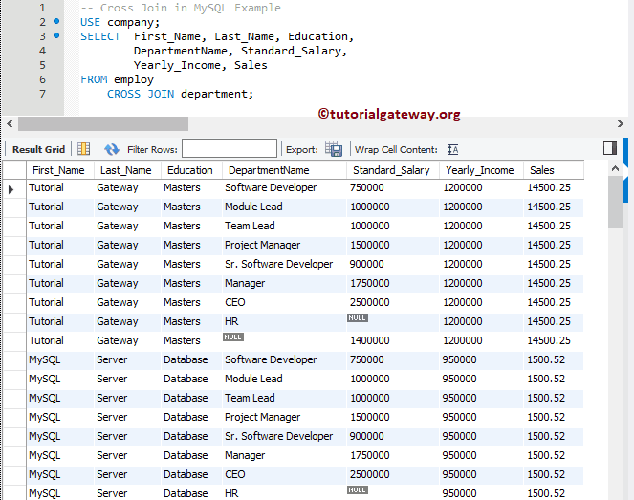Click the NULL badge in the HR row under Tutorial
634x500 pixels.
click(358, 317)
